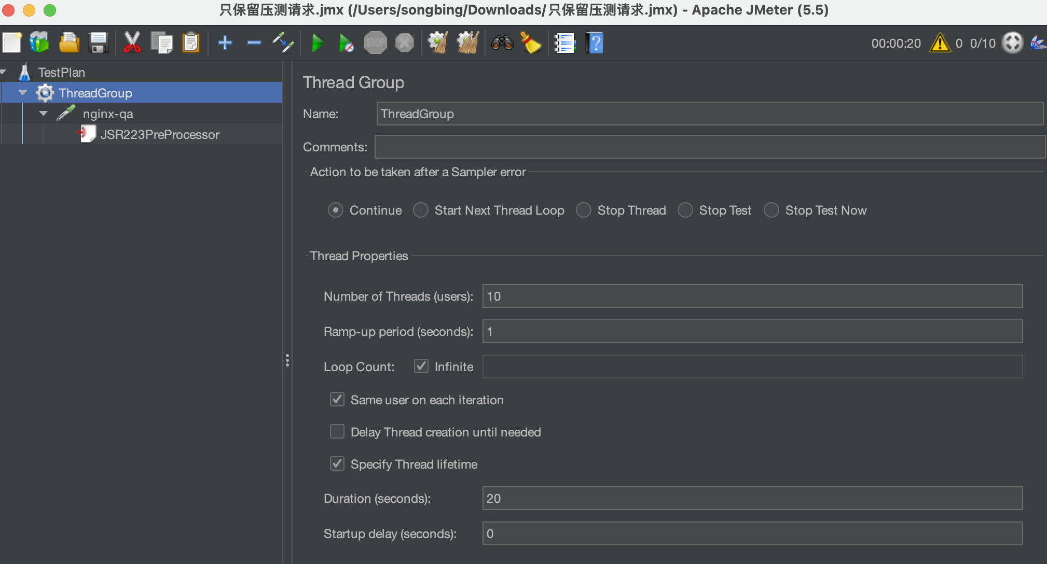1047x564 pixels.
Task: Click the Search binoculars icon
Action: [502, 43]
